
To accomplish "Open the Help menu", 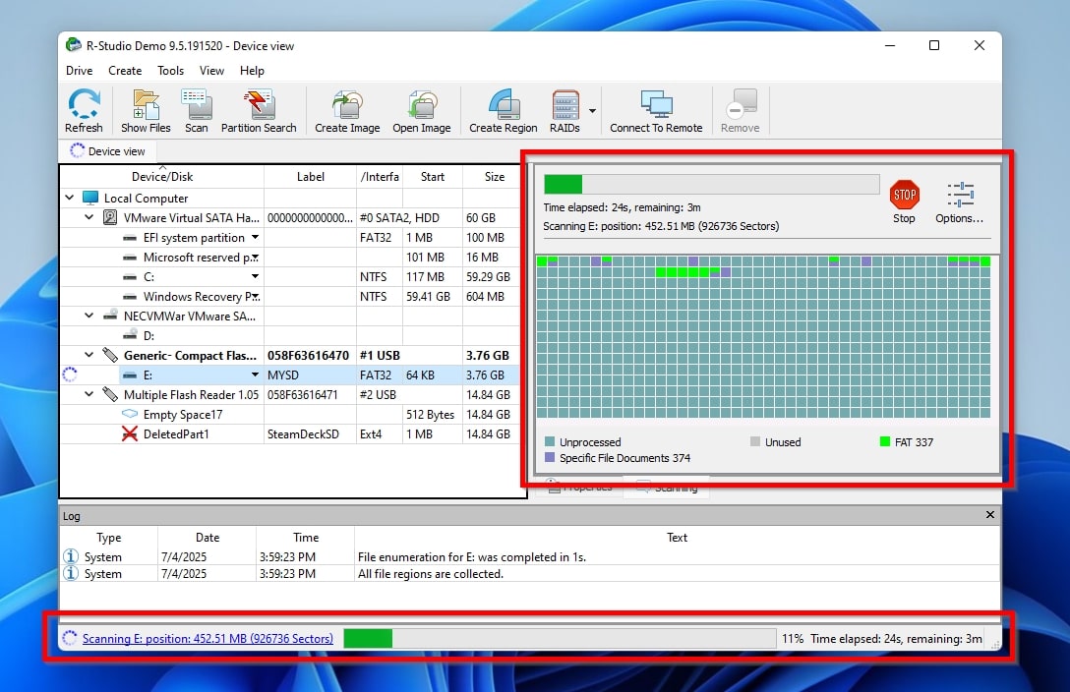I will [252, 70].
